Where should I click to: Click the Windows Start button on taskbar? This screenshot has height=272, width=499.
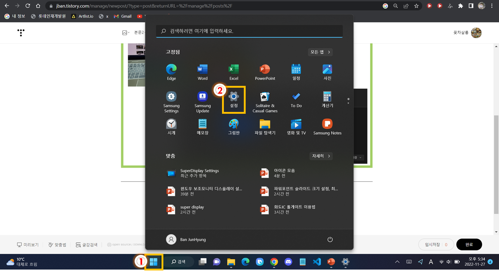[154, 262]
